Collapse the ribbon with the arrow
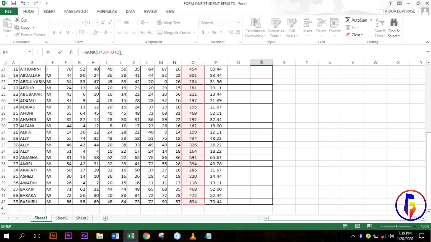Viewport: 431px width, 242px height. click(427, 42)
